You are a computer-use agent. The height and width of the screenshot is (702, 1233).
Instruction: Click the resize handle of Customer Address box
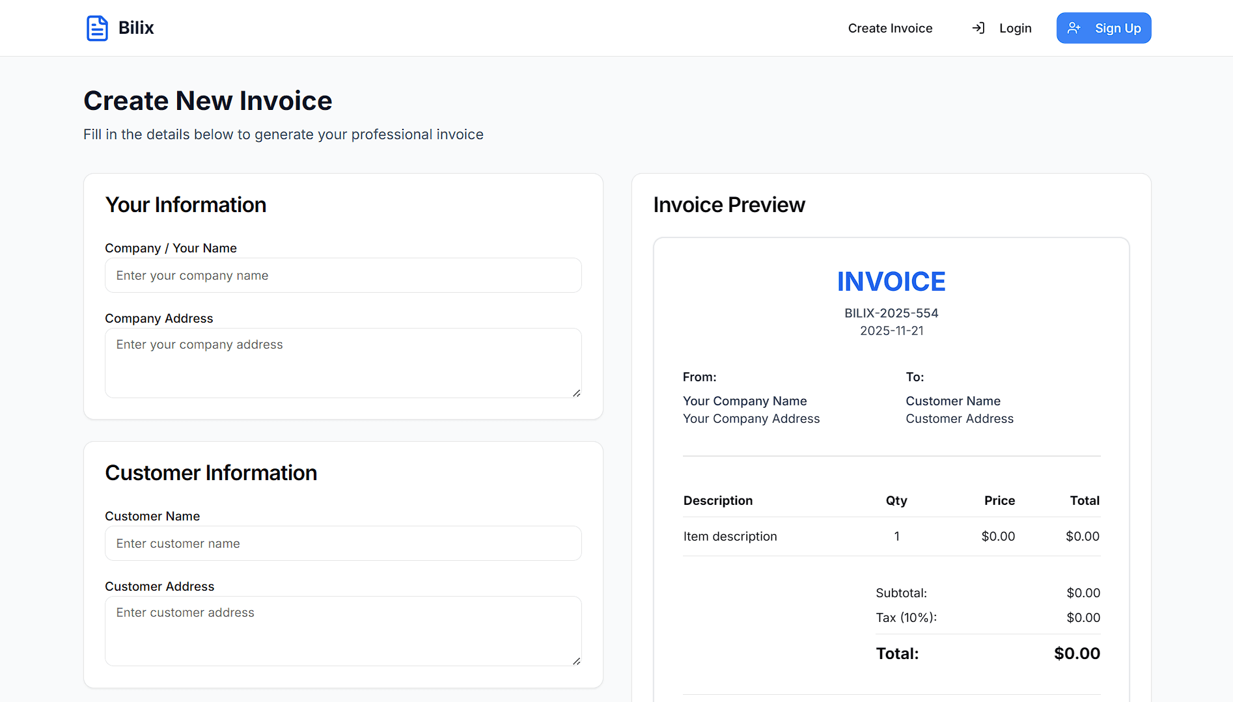pos(575,660)
